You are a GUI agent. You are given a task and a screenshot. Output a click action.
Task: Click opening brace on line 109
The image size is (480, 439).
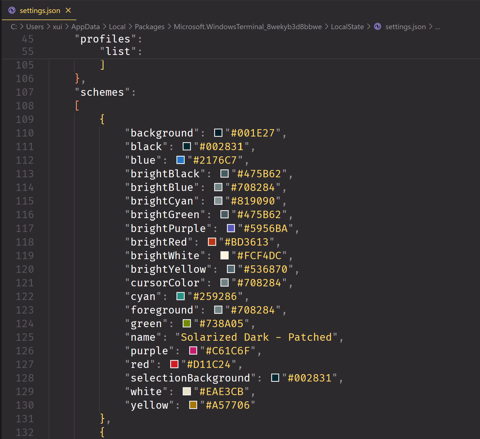click(102, 120)
